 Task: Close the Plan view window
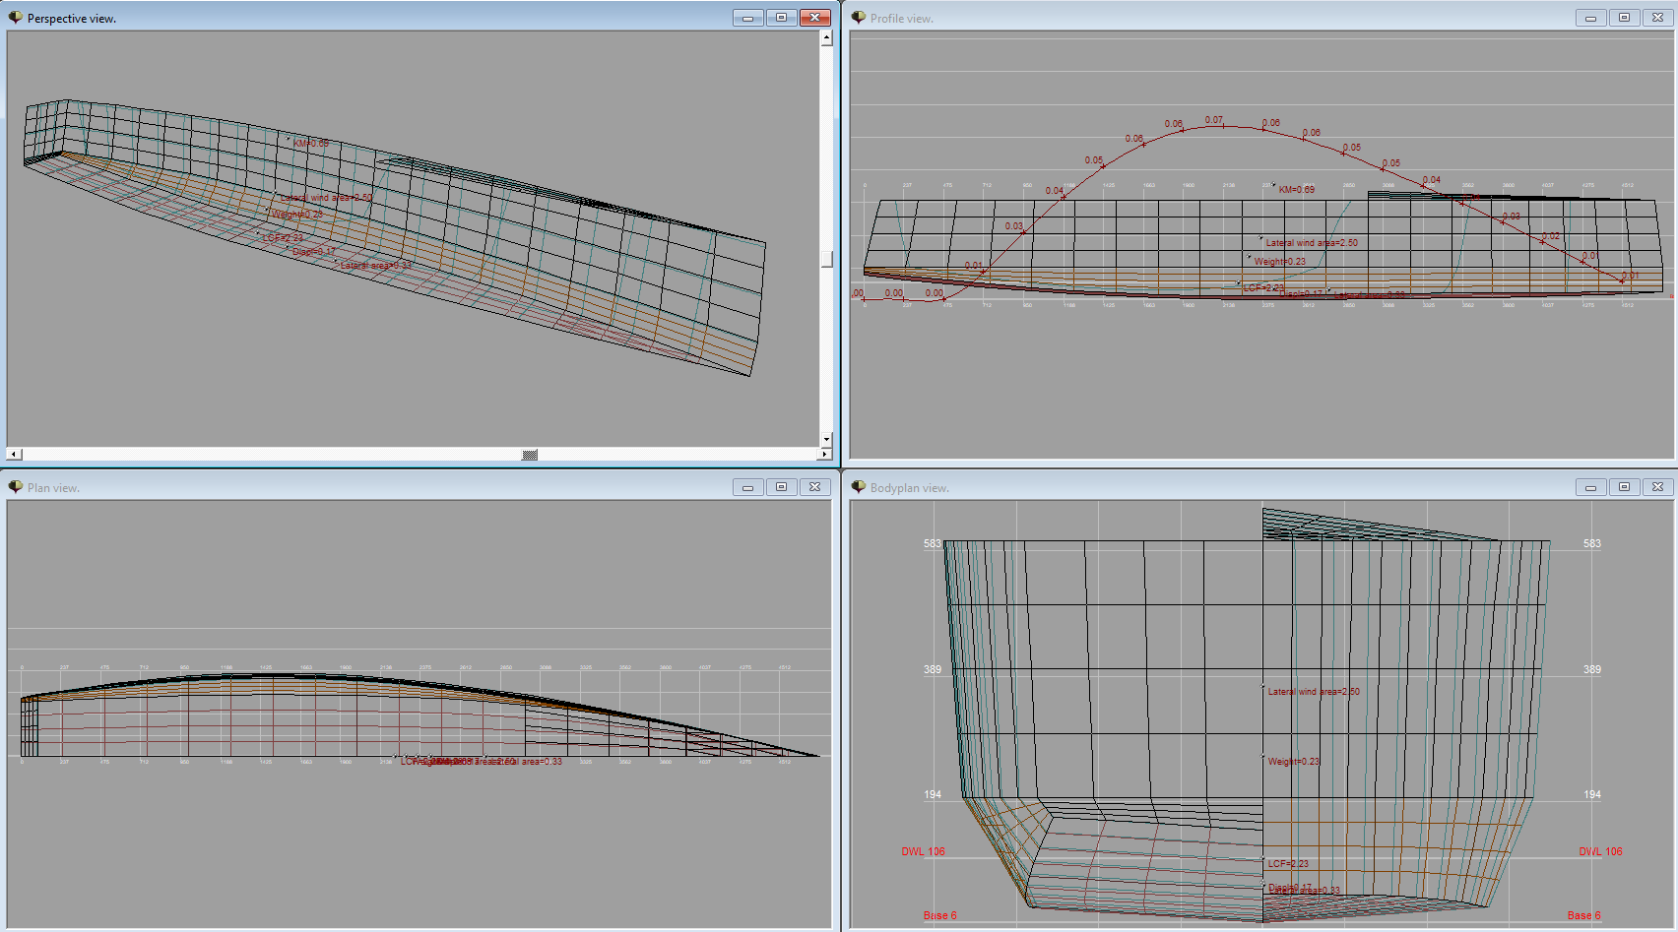click(814, 487)
